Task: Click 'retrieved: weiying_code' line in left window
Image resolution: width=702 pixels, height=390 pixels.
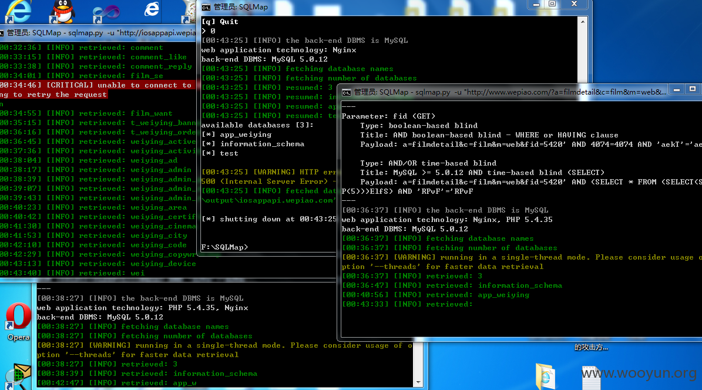Action: [93, 245]
